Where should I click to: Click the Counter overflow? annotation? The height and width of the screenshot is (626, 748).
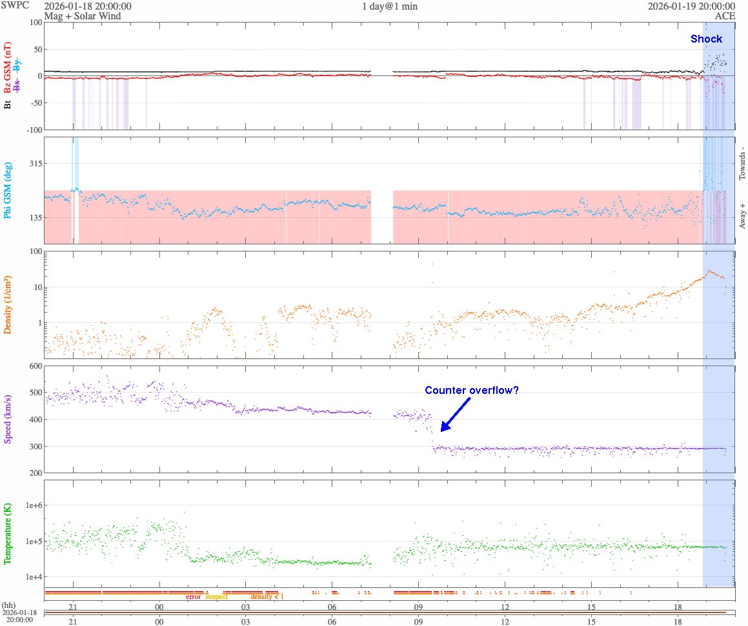470,390
